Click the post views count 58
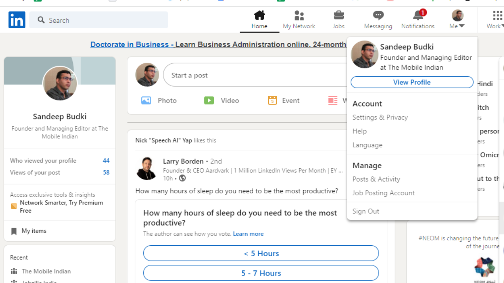This screenshot has height=283, width=504. pos(106,173)
